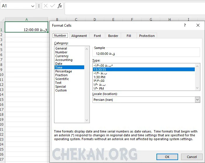The width and height of the screenshot is (205, 163).
Task: Click the formula bar input area
Action: [135, 9]
